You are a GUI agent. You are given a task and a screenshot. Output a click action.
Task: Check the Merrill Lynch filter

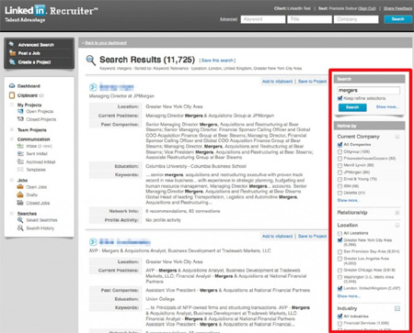[x=339, y=165]
